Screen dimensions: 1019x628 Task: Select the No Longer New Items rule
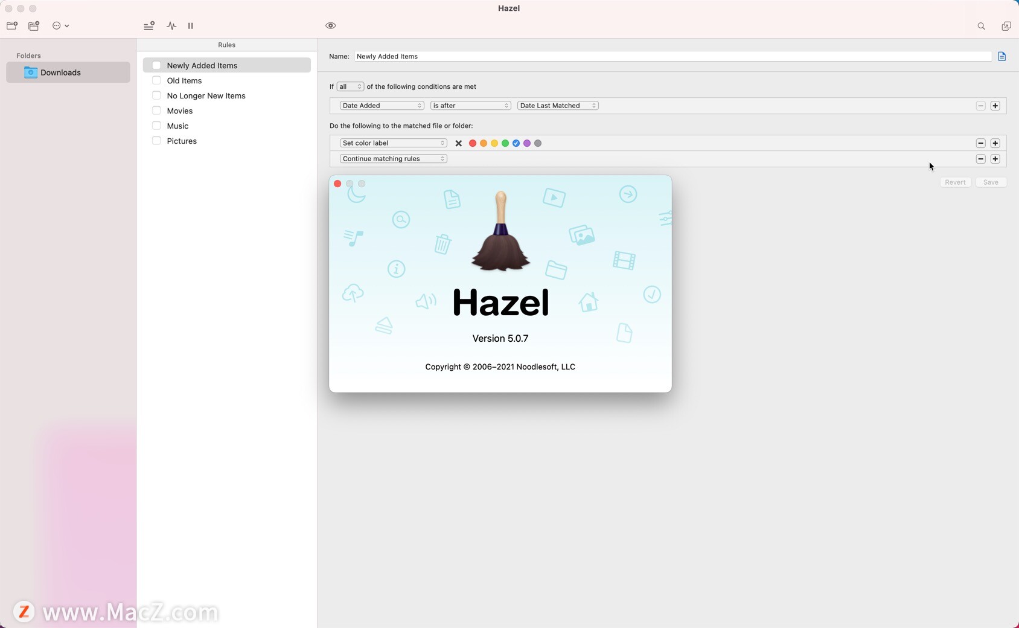click(227, 95)
